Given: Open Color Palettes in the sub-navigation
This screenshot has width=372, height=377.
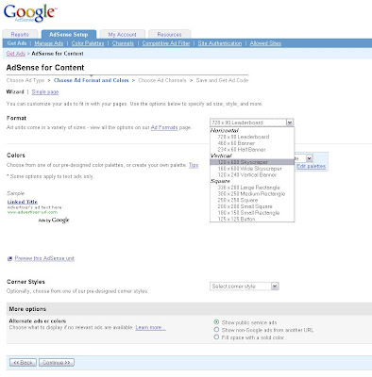Looking at the screenshot, I should click(88, 43).
